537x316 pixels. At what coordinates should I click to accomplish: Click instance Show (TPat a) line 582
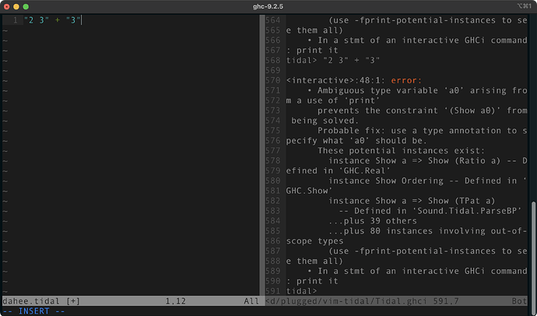(x=412, y=201)
